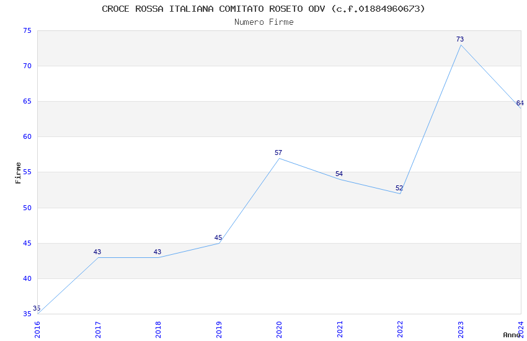This screenshot has height=341, width=527.
Task: Click the x-axis year label 2018
Action: (x=158, y=329)
